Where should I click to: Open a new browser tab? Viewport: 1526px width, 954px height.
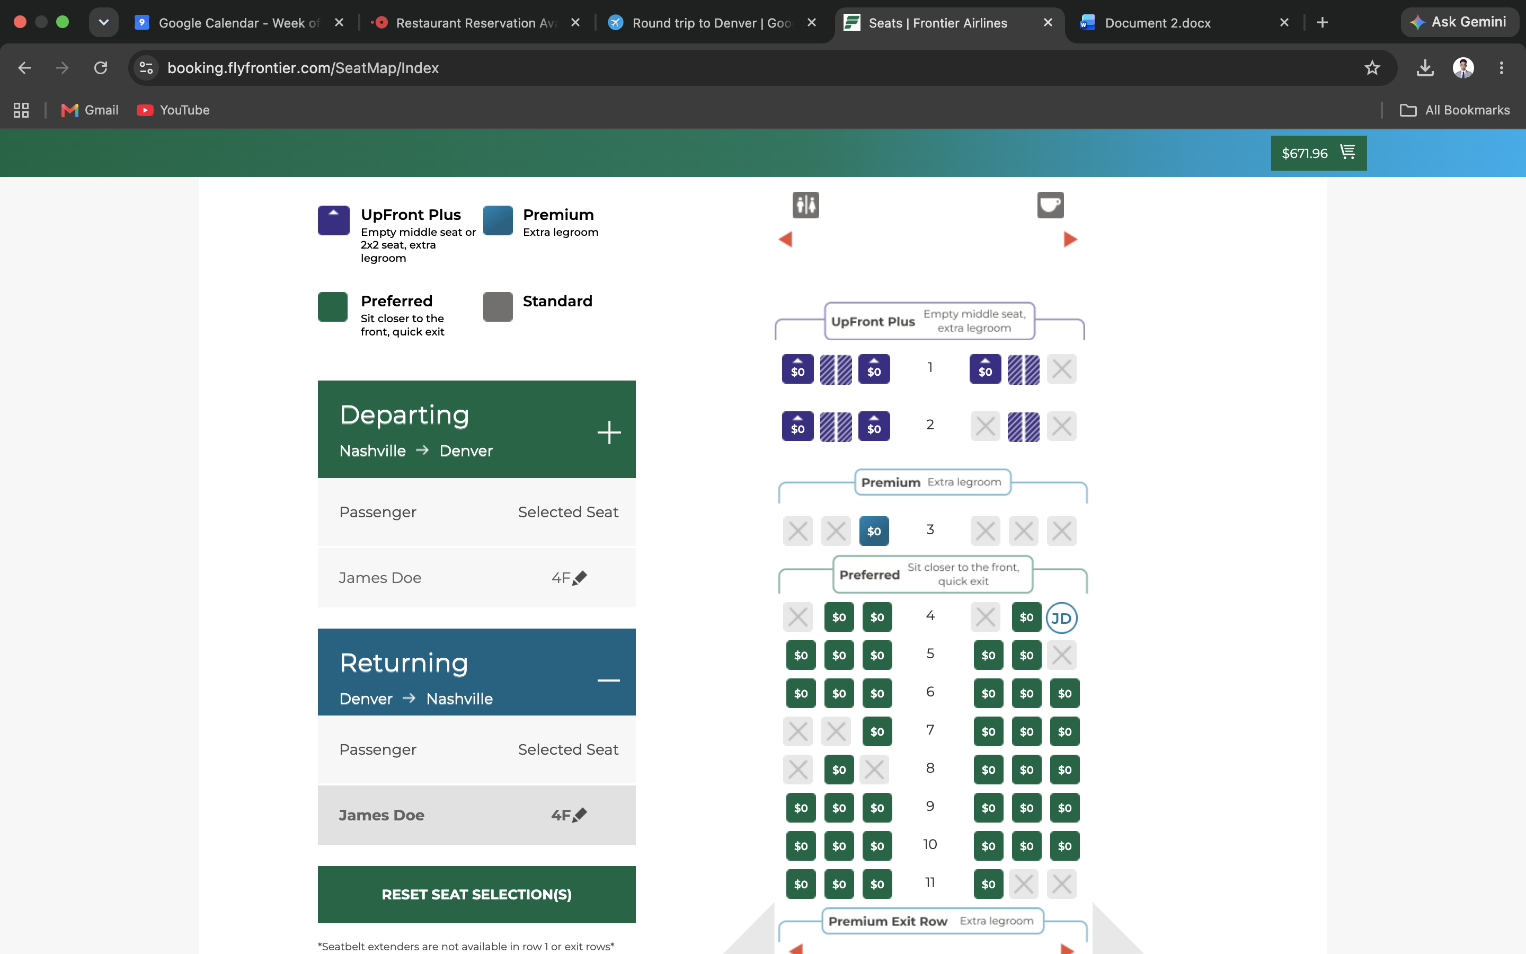pos(1323,23)
